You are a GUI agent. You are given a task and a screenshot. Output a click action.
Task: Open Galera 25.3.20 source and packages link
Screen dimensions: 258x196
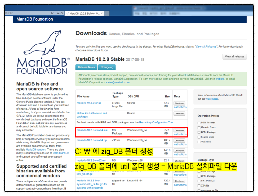click(92, 115)
